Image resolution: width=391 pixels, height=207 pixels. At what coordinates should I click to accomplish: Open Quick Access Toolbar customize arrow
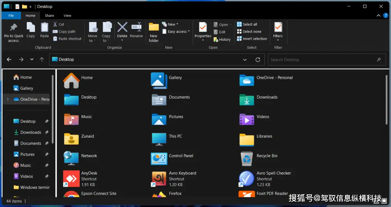[30, 7]
